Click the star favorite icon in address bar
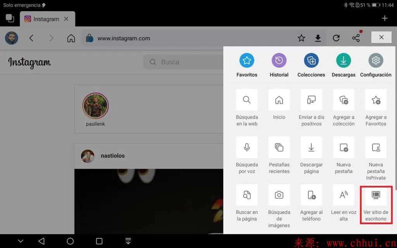Image resolution: width=397 pixels, height=248 pixels. point(301,38)
